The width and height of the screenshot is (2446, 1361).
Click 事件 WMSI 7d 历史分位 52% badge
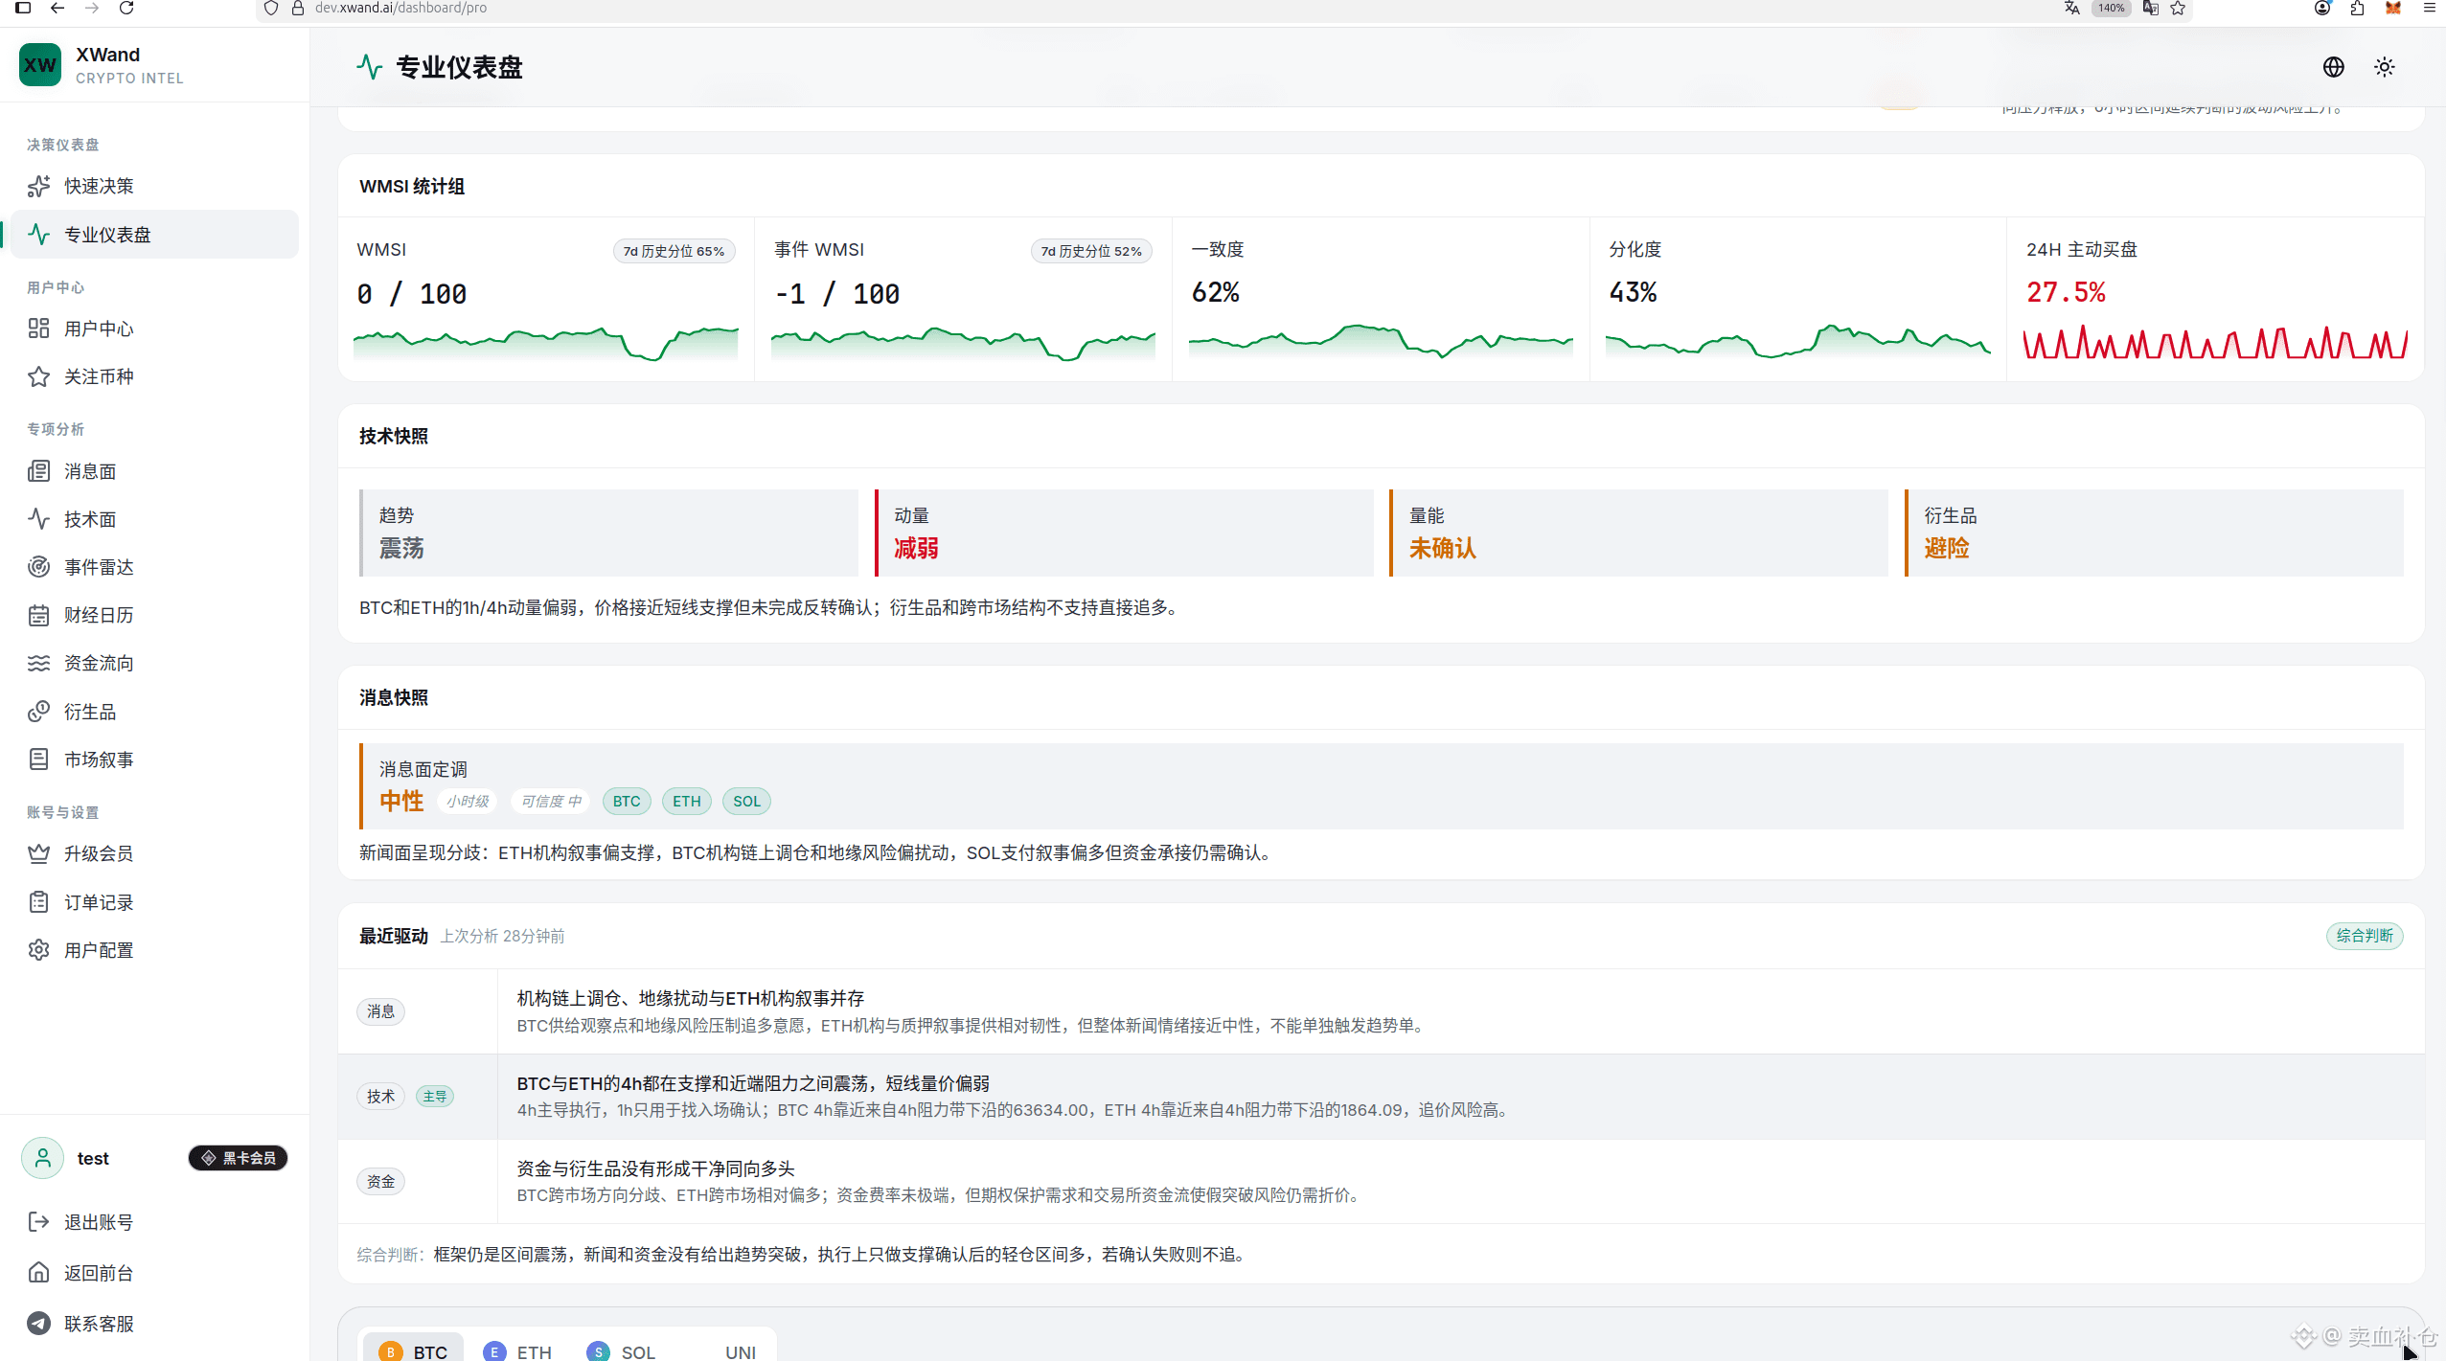pos(1091,251)
